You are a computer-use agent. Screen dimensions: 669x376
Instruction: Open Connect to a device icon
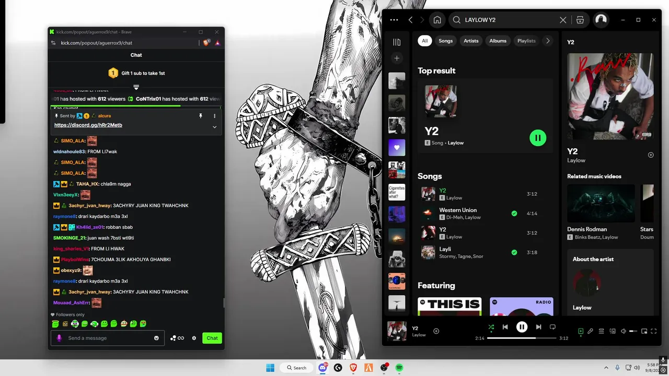tap(613, 331)
